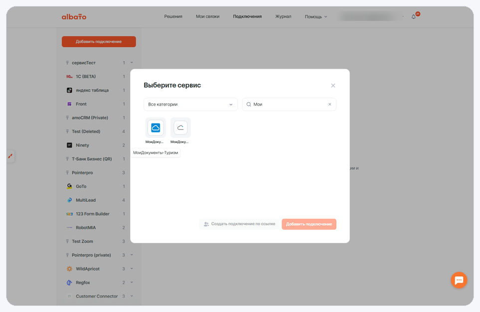Click the sidebar Добавить подключение button
Image resolution: width=480 pixels, height=312 pixels.
(x=99, y=42)
